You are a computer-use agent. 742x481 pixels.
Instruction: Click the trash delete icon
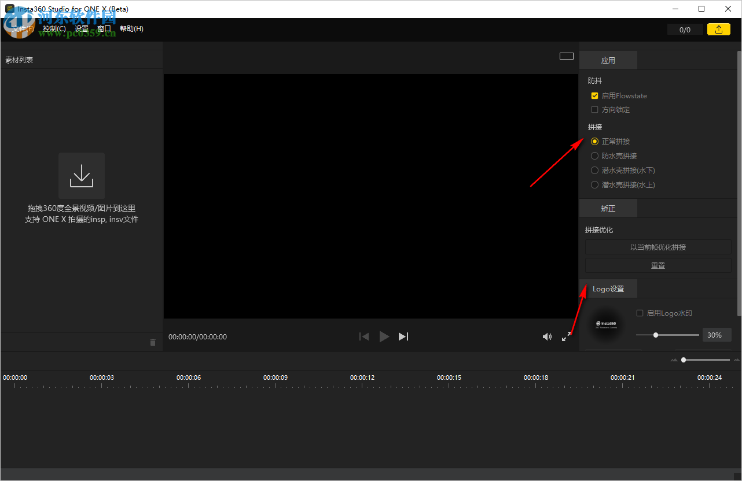tap(153, 342)
